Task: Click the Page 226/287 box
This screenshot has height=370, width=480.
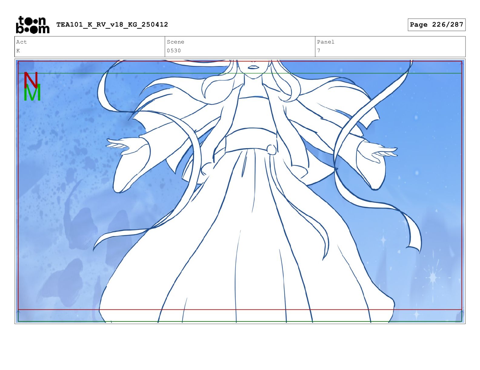Action: [x=436, y=25]
